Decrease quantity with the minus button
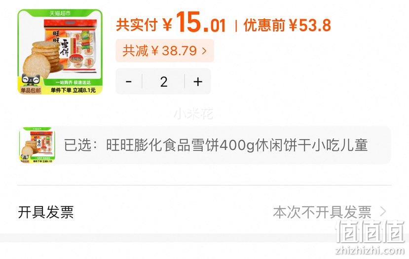The image size is (409, 259). coord(129,81)
